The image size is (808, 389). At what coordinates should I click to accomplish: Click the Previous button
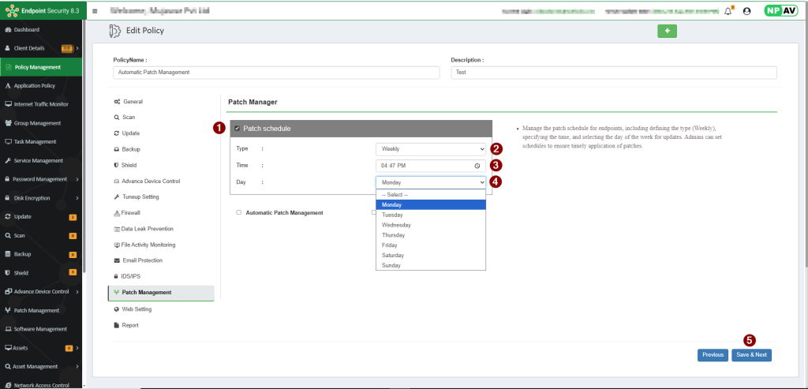[x=713, y=355]
